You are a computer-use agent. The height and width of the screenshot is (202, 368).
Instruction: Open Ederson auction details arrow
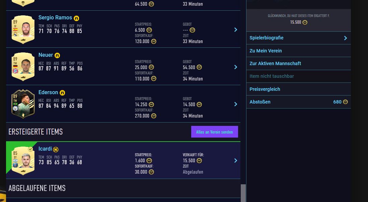tap(236, 104)
